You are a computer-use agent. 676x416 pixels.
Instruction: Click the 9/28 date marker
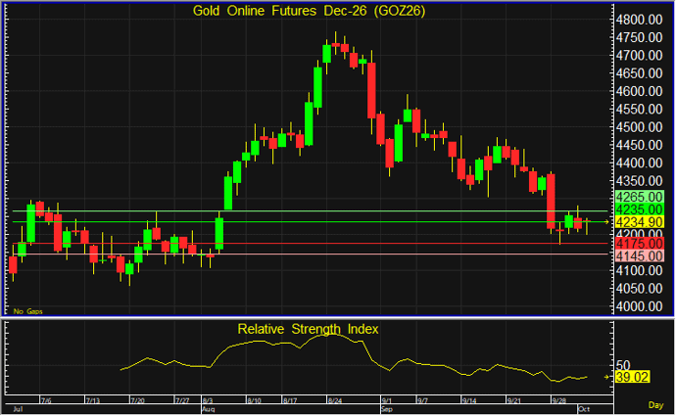click(x=559, y=401)
